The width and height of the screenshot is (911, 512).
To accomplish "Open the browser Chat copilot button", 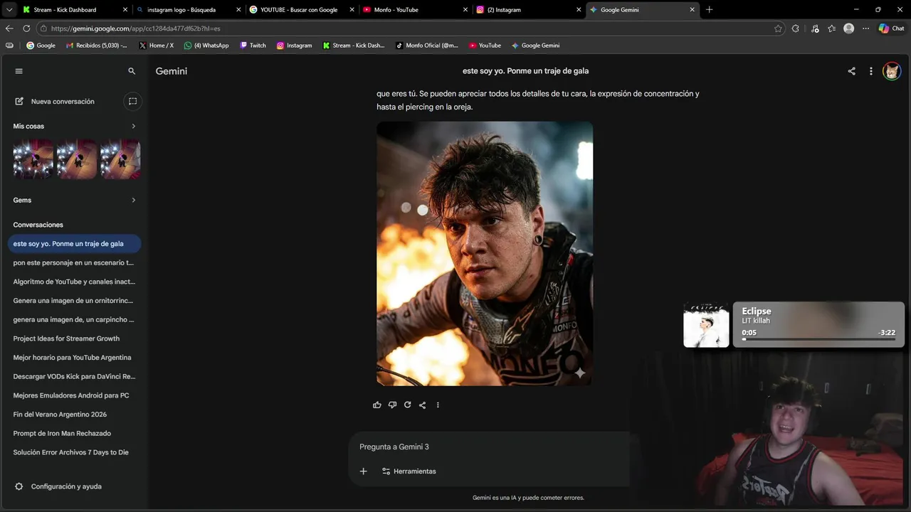I will pyautogui.click(x=891, y=28).
